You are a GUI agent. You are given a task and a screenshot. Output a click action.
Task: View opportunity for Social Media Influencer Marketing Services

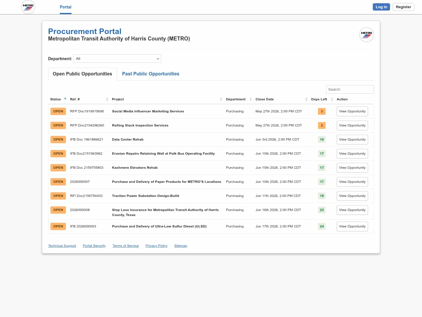pos(352,112)
